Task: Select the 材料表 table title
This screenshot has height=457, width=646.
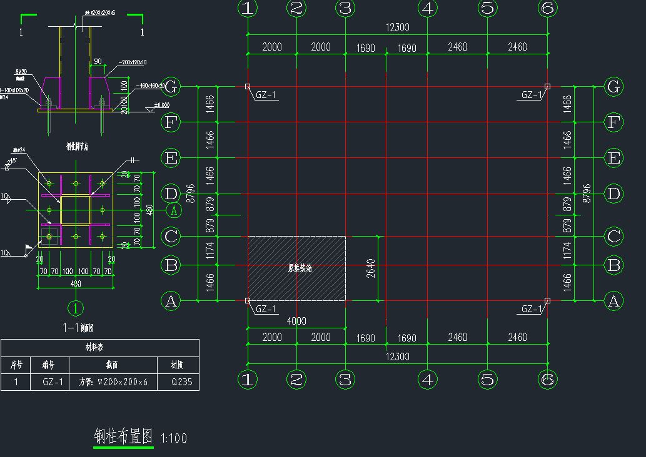Action: (94, 348)
